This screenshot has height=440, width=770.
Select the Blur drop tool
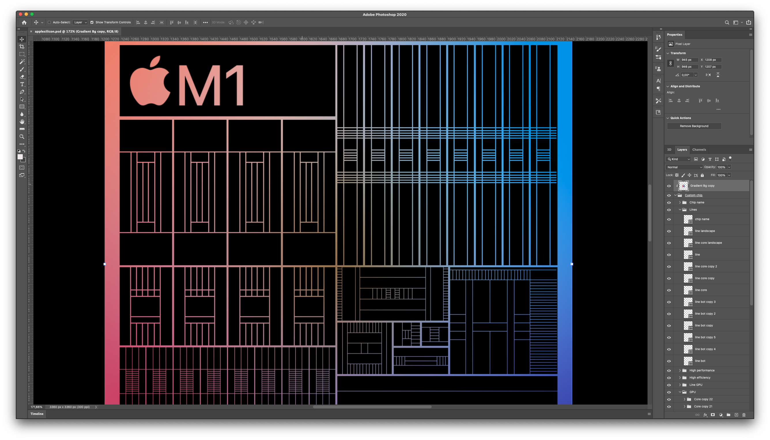click(22, 114)
